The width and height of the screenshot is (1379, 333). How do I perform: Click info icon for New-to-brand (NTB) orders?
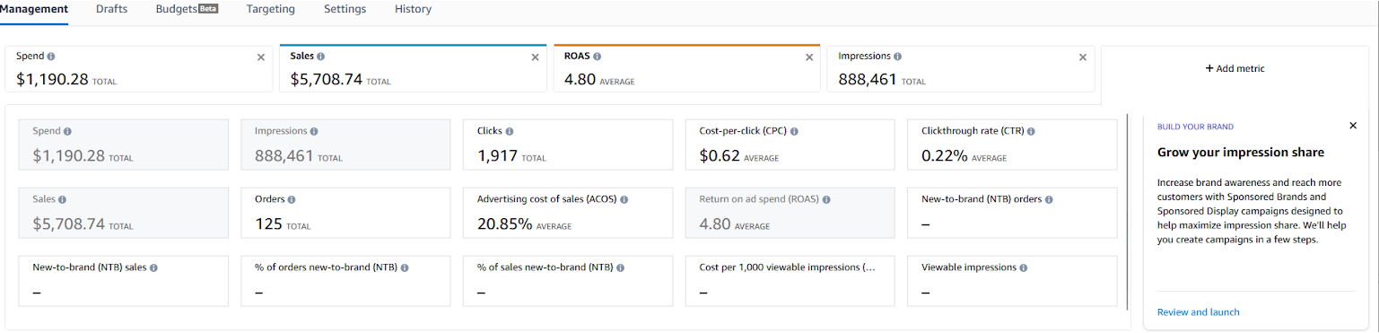point(1048,199)
